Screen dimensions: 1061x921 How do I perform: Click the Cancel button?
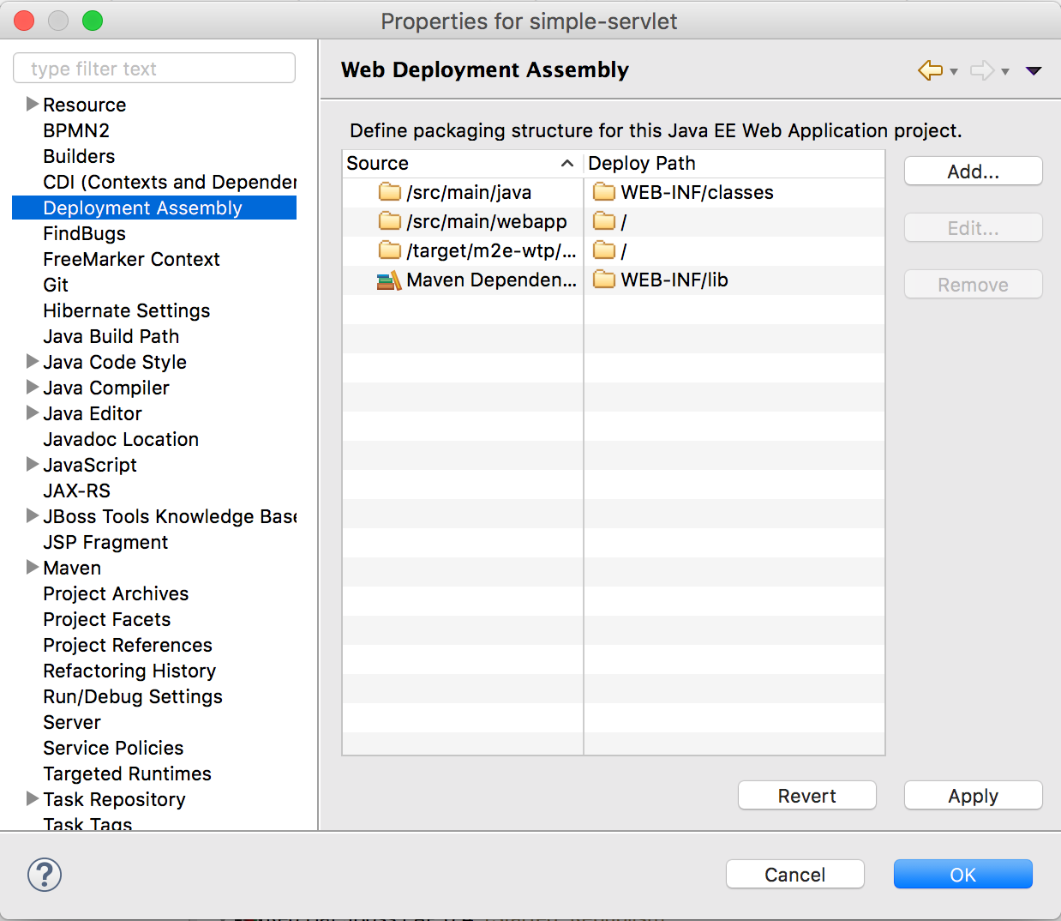794,875
